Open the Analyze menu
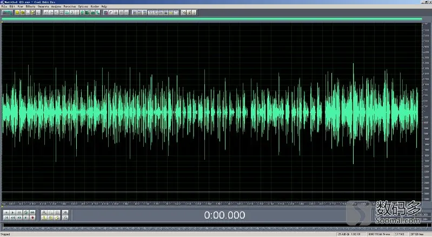The height and width of the screenshot is (237, 432). [x=56, y=6]
